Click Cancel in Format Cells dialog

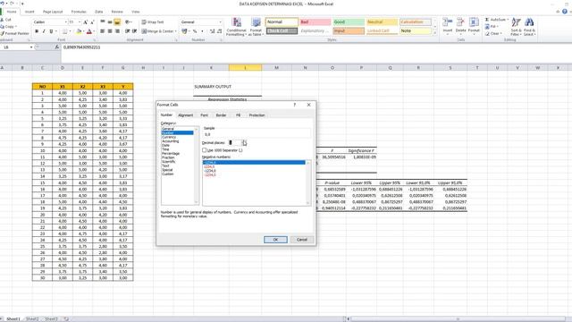[302, 240]
